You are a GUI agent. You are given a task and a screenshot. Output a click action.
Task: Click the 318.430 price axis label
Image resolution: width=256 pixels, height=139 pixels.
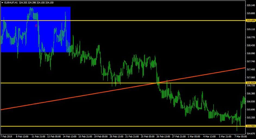tap(251, 45)
